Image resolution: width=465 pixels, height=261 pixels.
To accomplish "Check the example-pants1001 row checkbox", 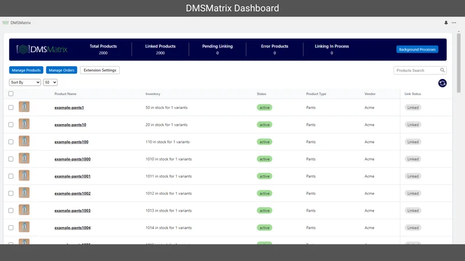I will pyautogui.click(x=11, y=176).
